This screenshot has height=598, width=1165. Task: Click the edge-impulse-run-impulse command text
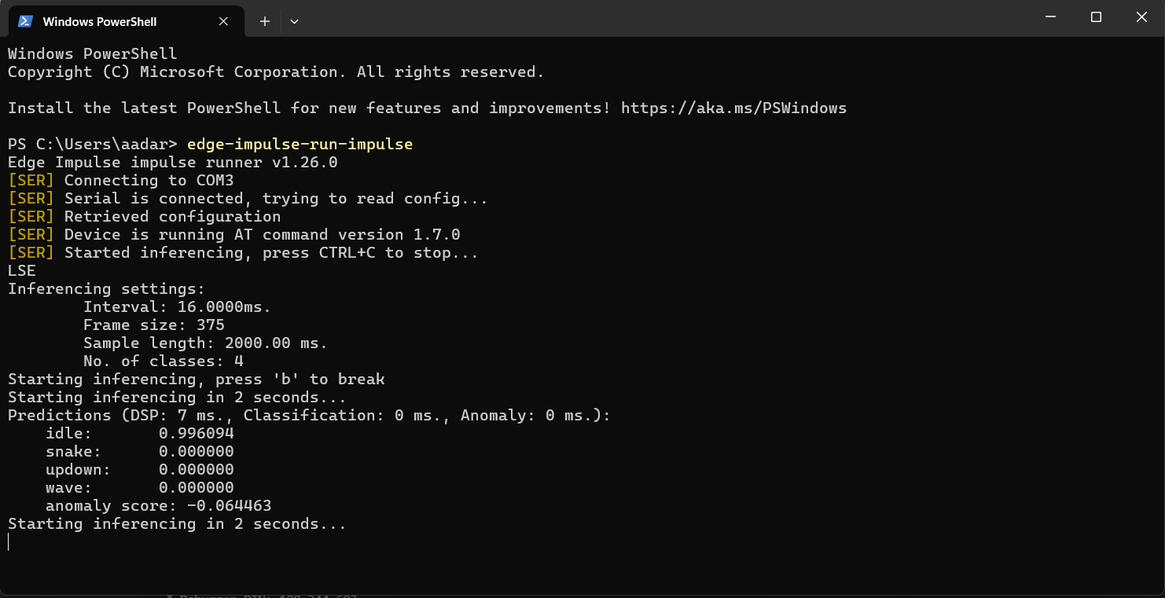pos(300,144)
